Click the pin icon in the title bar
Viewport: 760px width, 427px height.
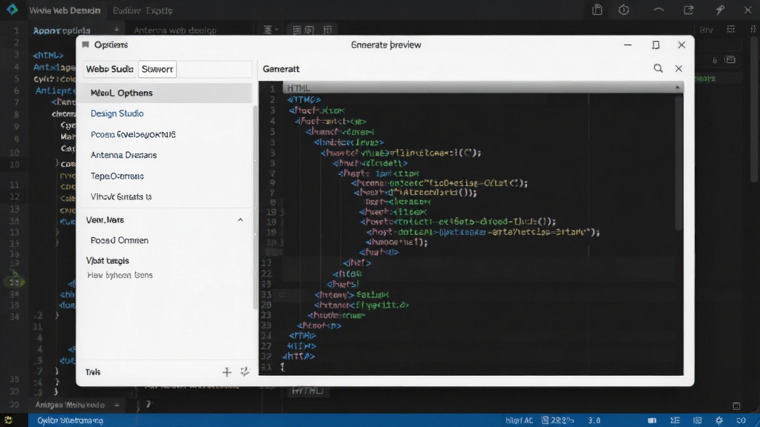(720, 10)
